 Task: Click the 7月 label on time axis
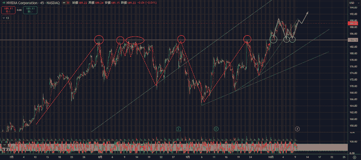coord(11,157)
